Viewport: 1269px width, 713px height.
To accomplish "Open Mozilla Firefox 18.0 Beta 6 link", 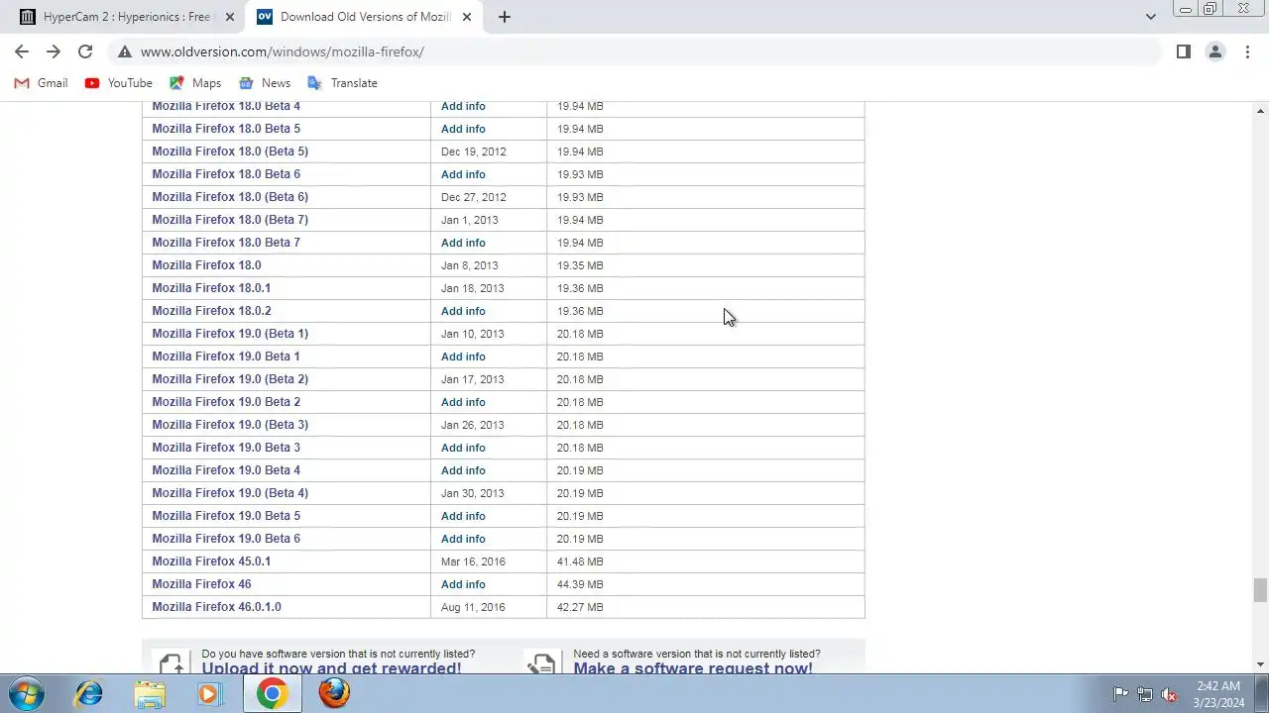I will click(226, 174).
